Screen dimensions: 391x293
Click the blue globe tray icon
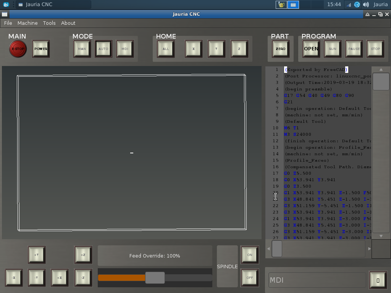(x=357, y=5)
